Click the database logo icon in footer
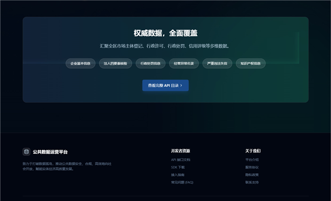 pyautogui.click(x=26, y=152)
